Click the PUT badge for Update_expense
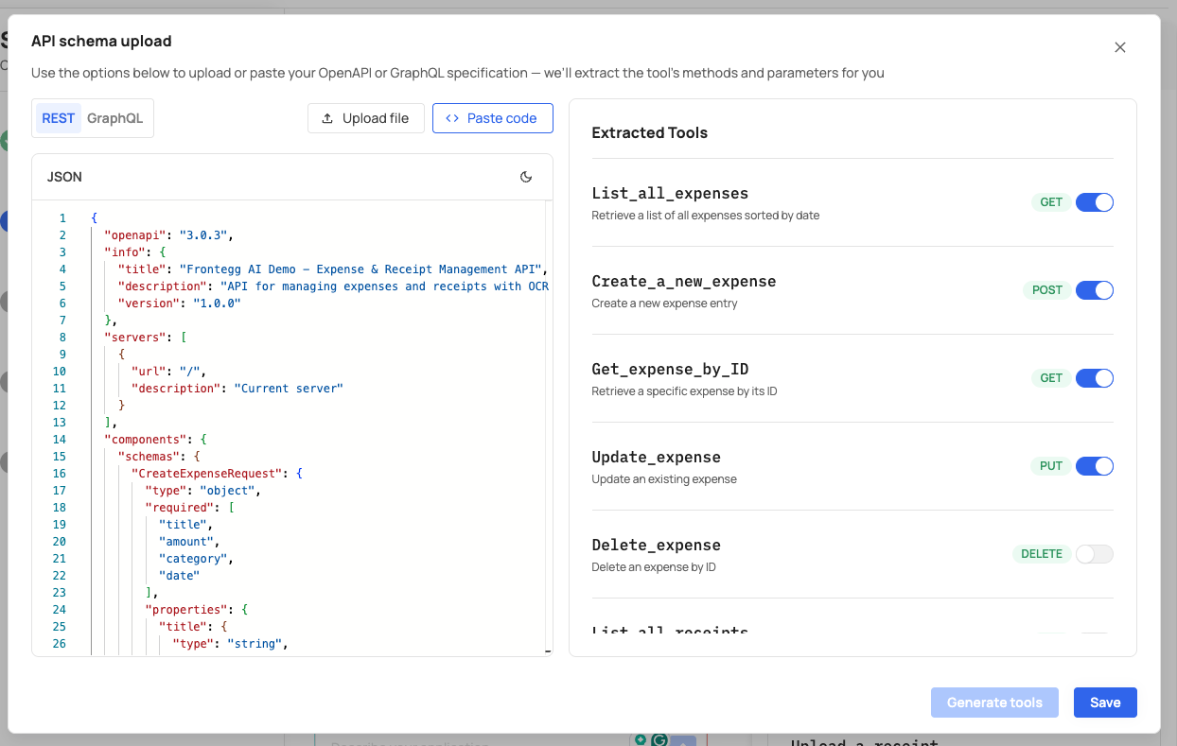 tap(1052, 465)
